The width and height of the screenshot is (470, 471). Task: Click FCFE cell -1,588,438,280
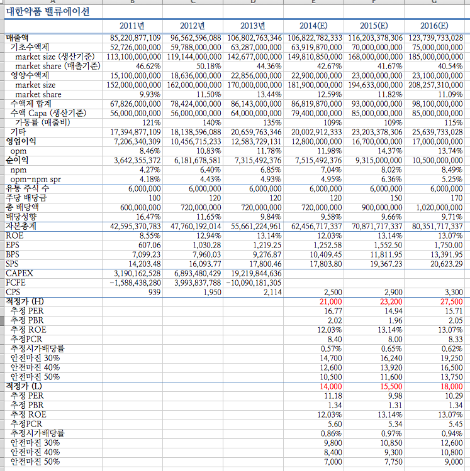pyautogui.click(x=135, y=283)
